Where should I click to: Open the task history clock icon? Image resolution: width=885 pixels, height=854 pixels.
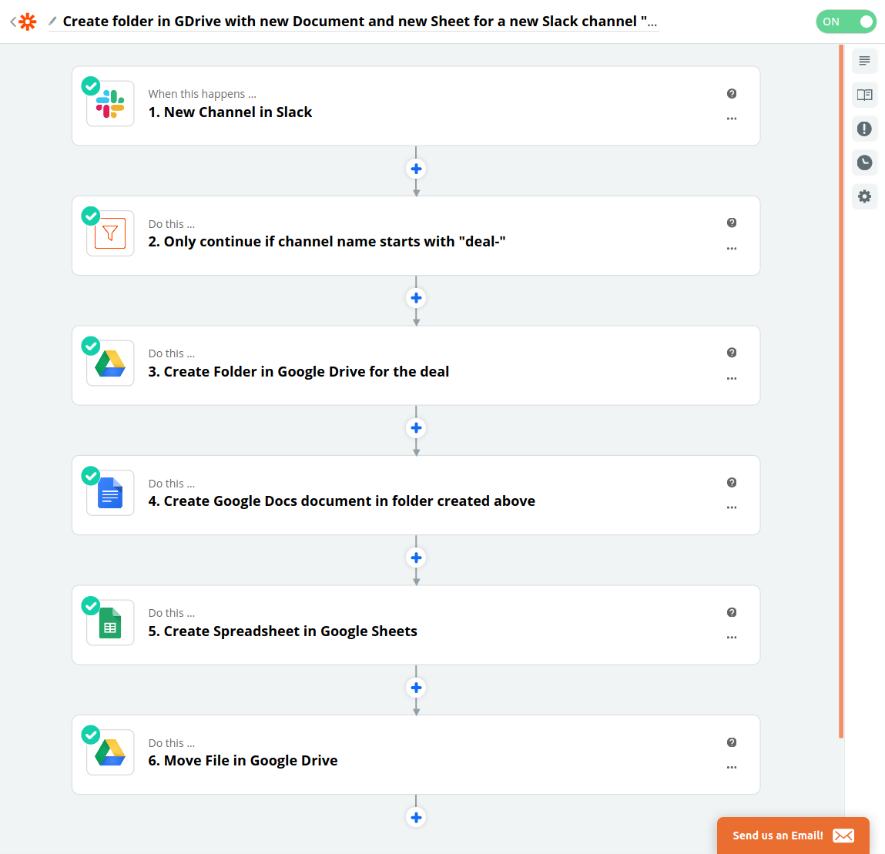(x=864, y=162)
